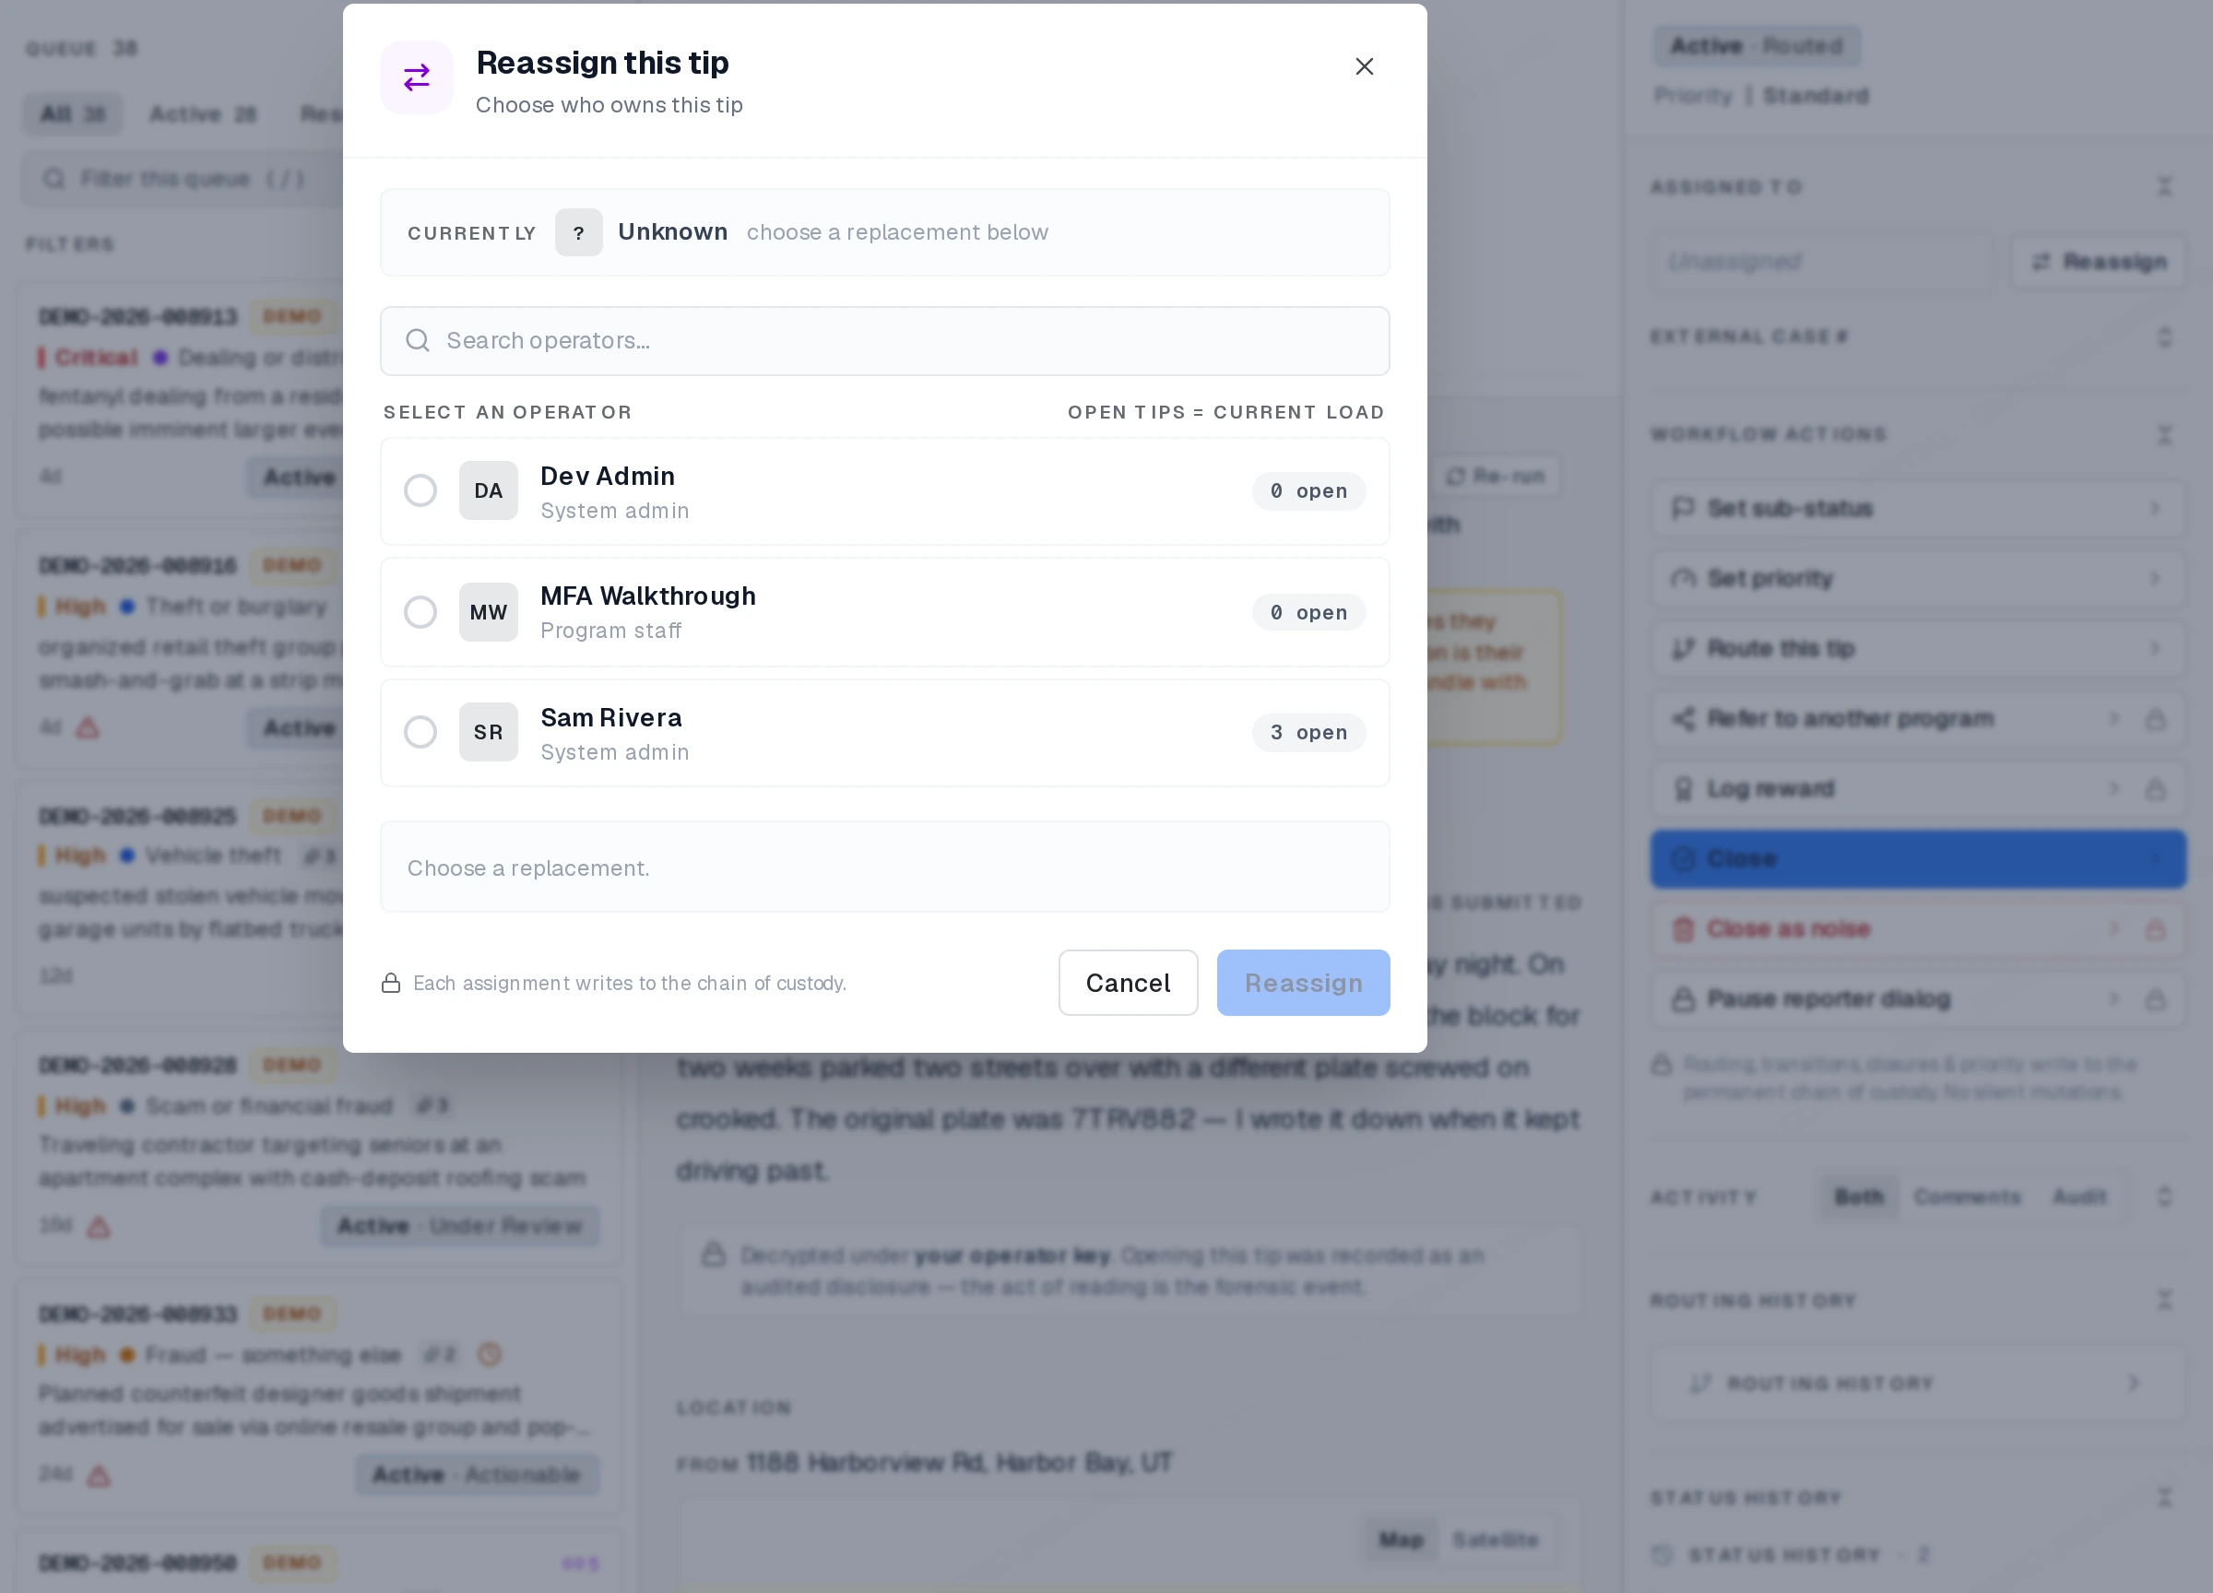Open Set priority in background workflow actions

[x=1917, y=578]
